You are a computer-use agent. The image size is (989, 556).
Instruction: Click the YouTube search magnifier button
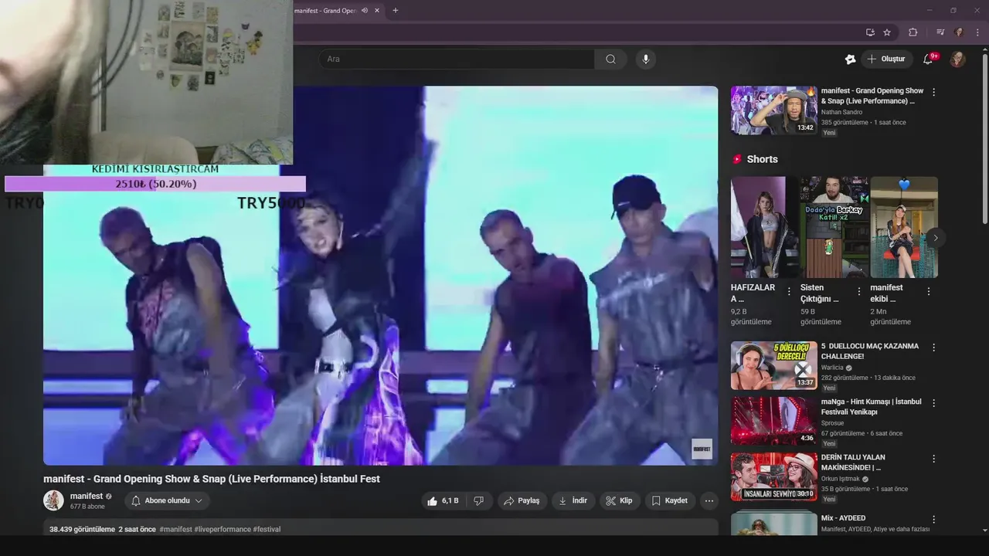[x=610, y=59]
